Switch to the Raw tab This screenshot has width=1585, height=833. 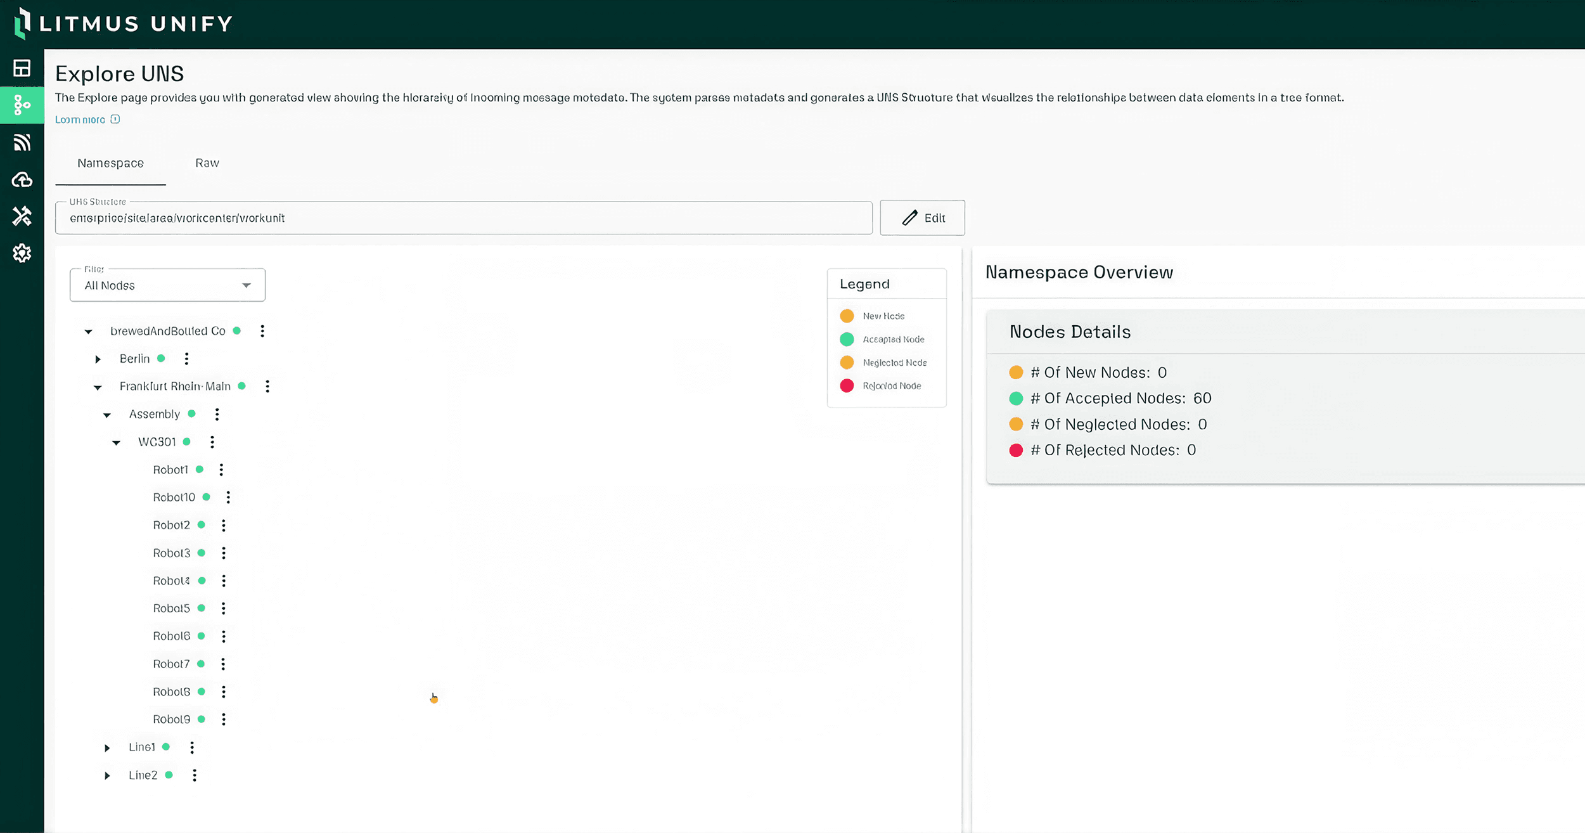click(x=207, y=163)
